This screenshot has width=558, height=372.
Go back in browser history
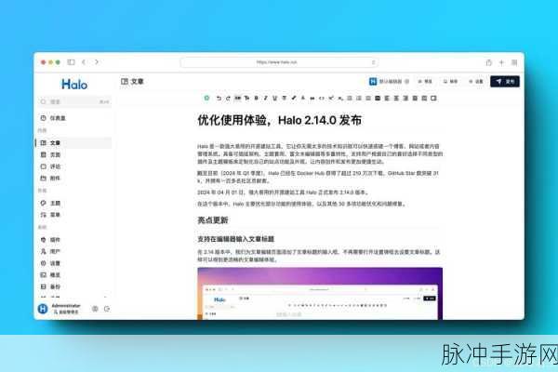(x=84, y=62)
